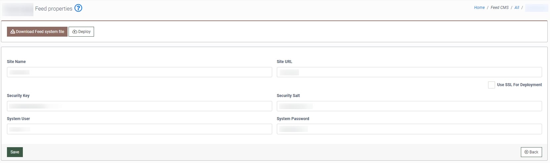Image resolution: width=550 pixels, height=163 pixels.
Task: Open the help icon beside Feed properties
Action: click(78, 8)
